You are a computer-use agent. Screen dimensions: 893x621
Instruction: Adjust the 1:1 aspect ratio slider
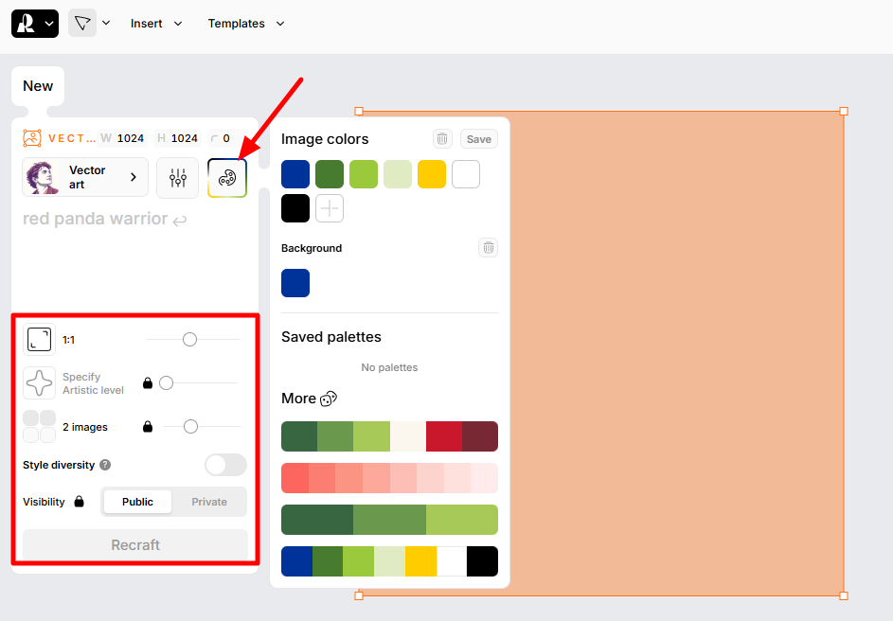(189, 340)
